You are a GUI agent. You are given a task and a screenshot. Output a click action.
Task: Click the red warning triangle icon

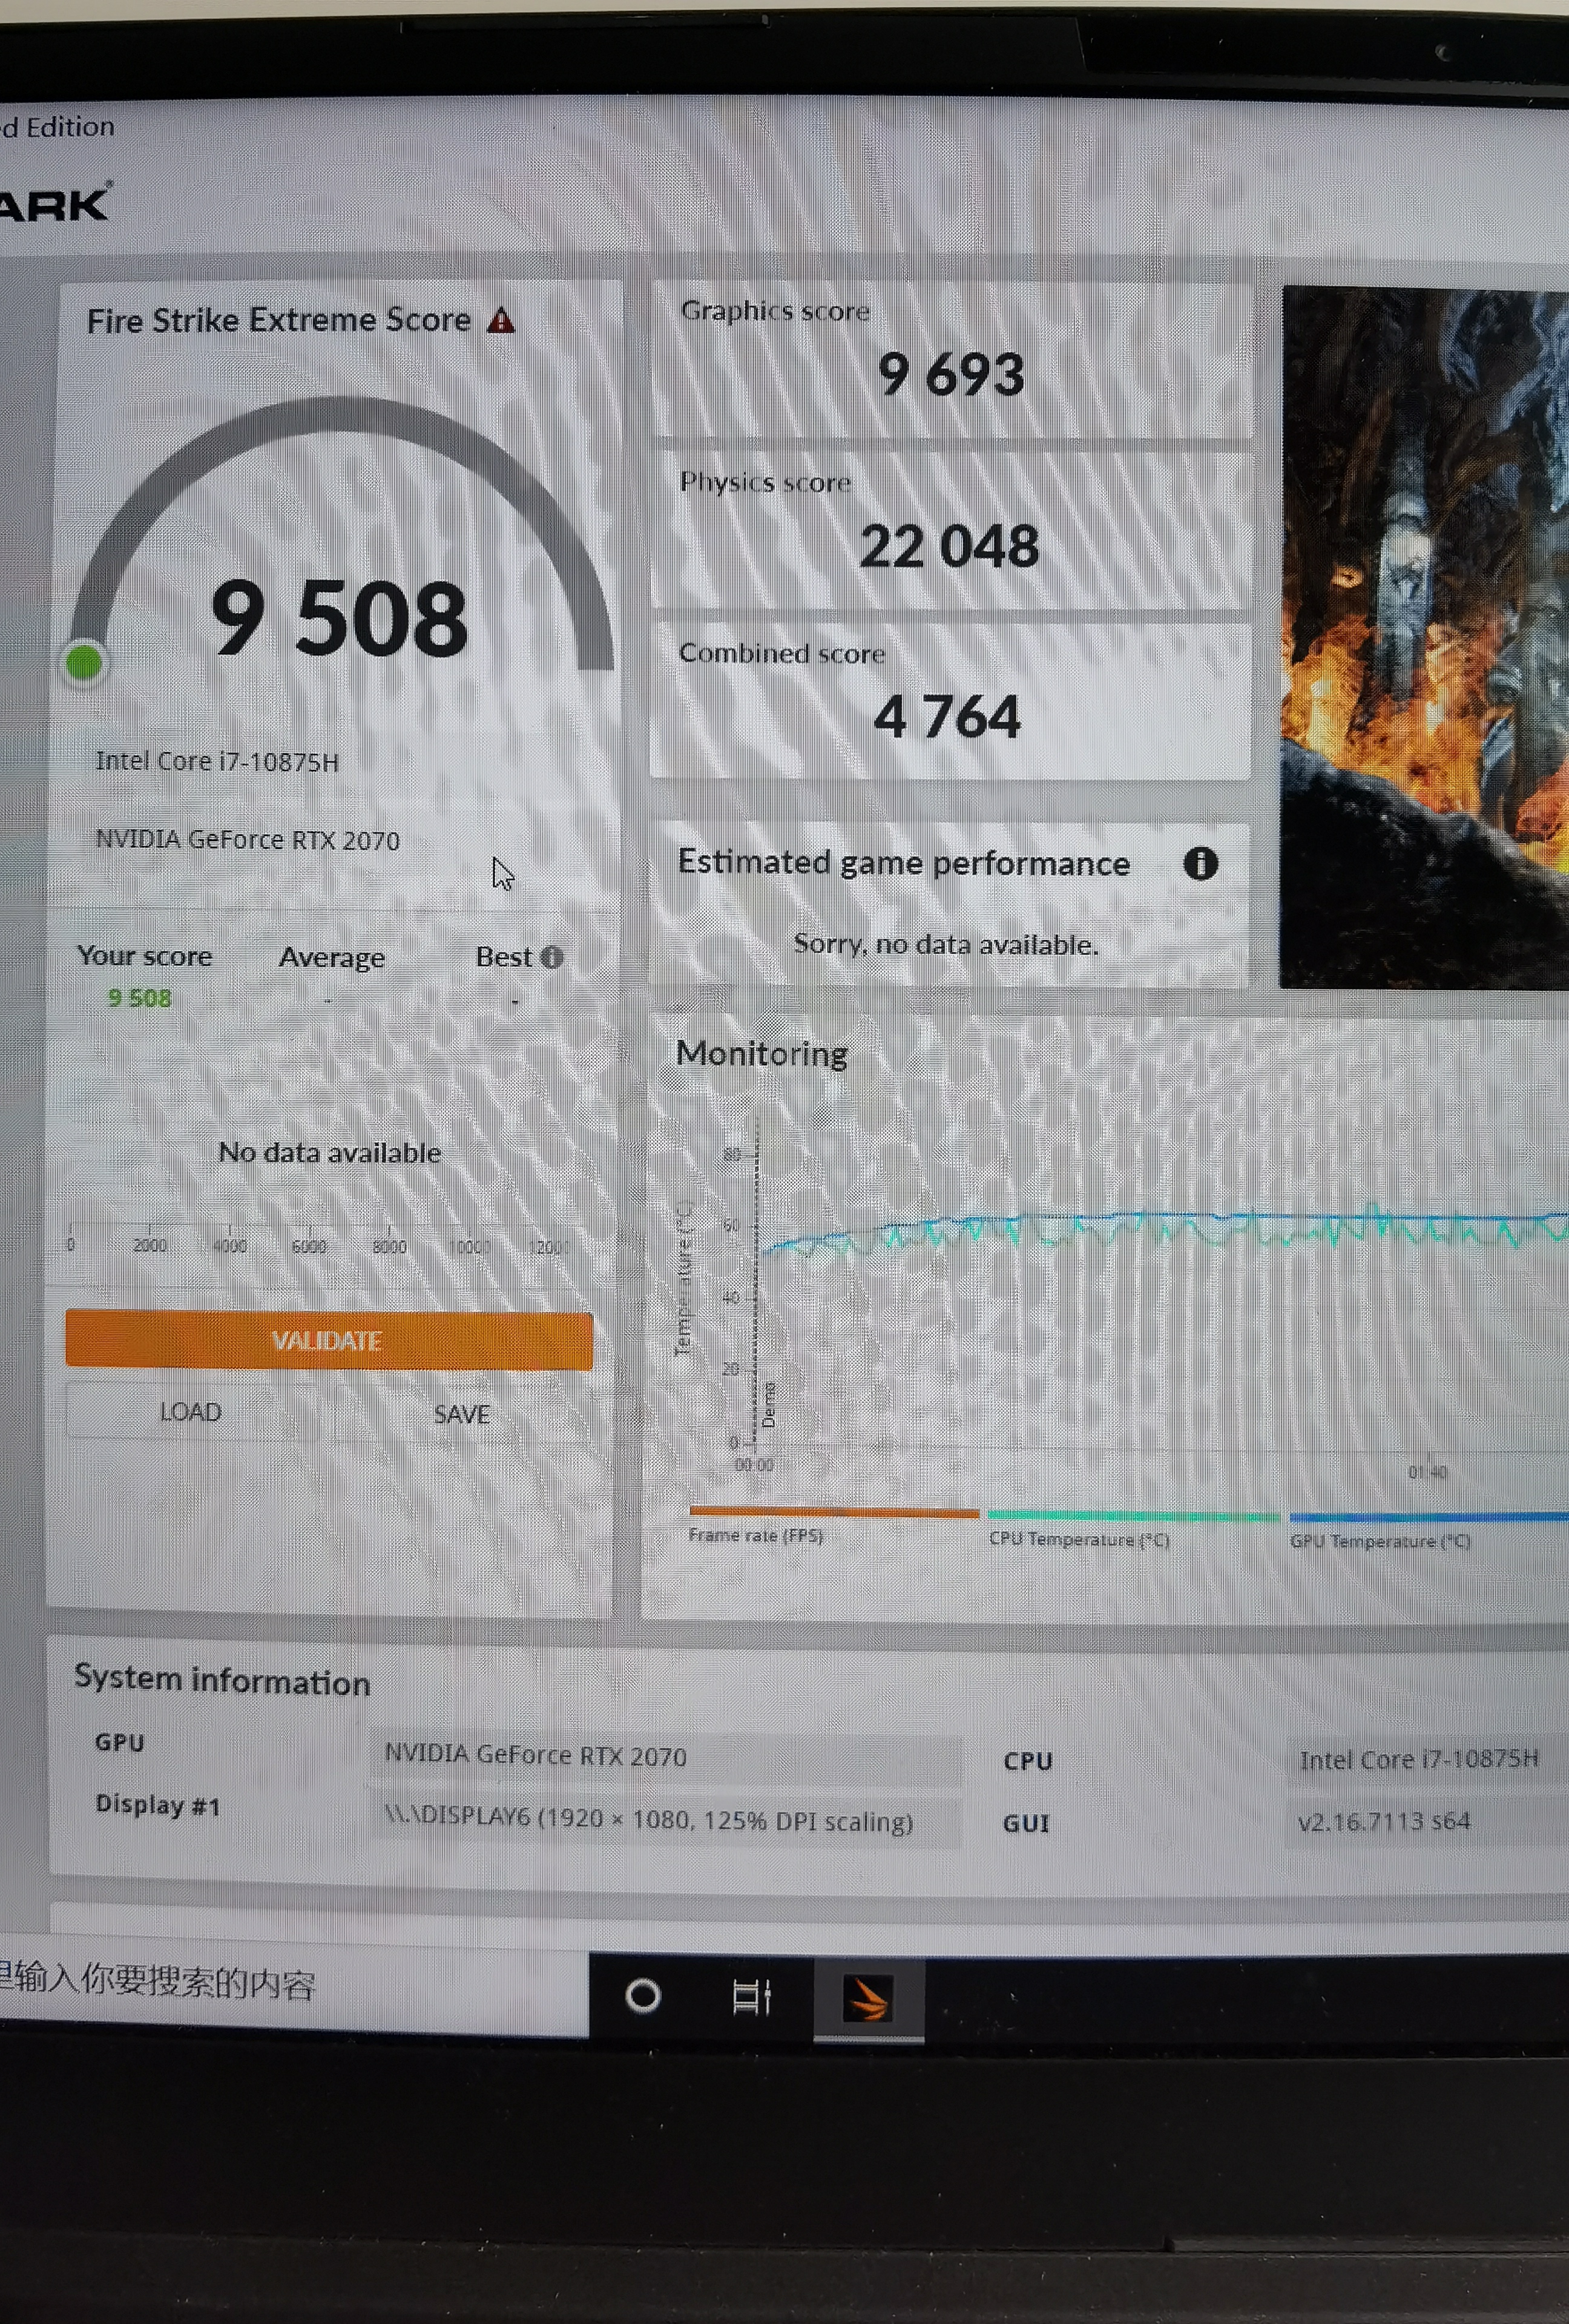[x=500, y=321]
